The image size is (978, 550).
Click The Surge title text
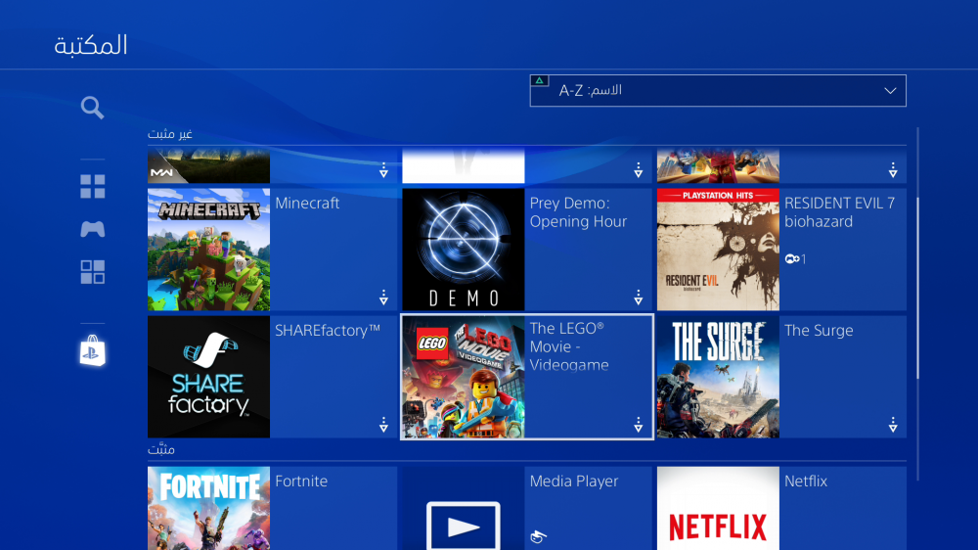(x=819, y=330)
